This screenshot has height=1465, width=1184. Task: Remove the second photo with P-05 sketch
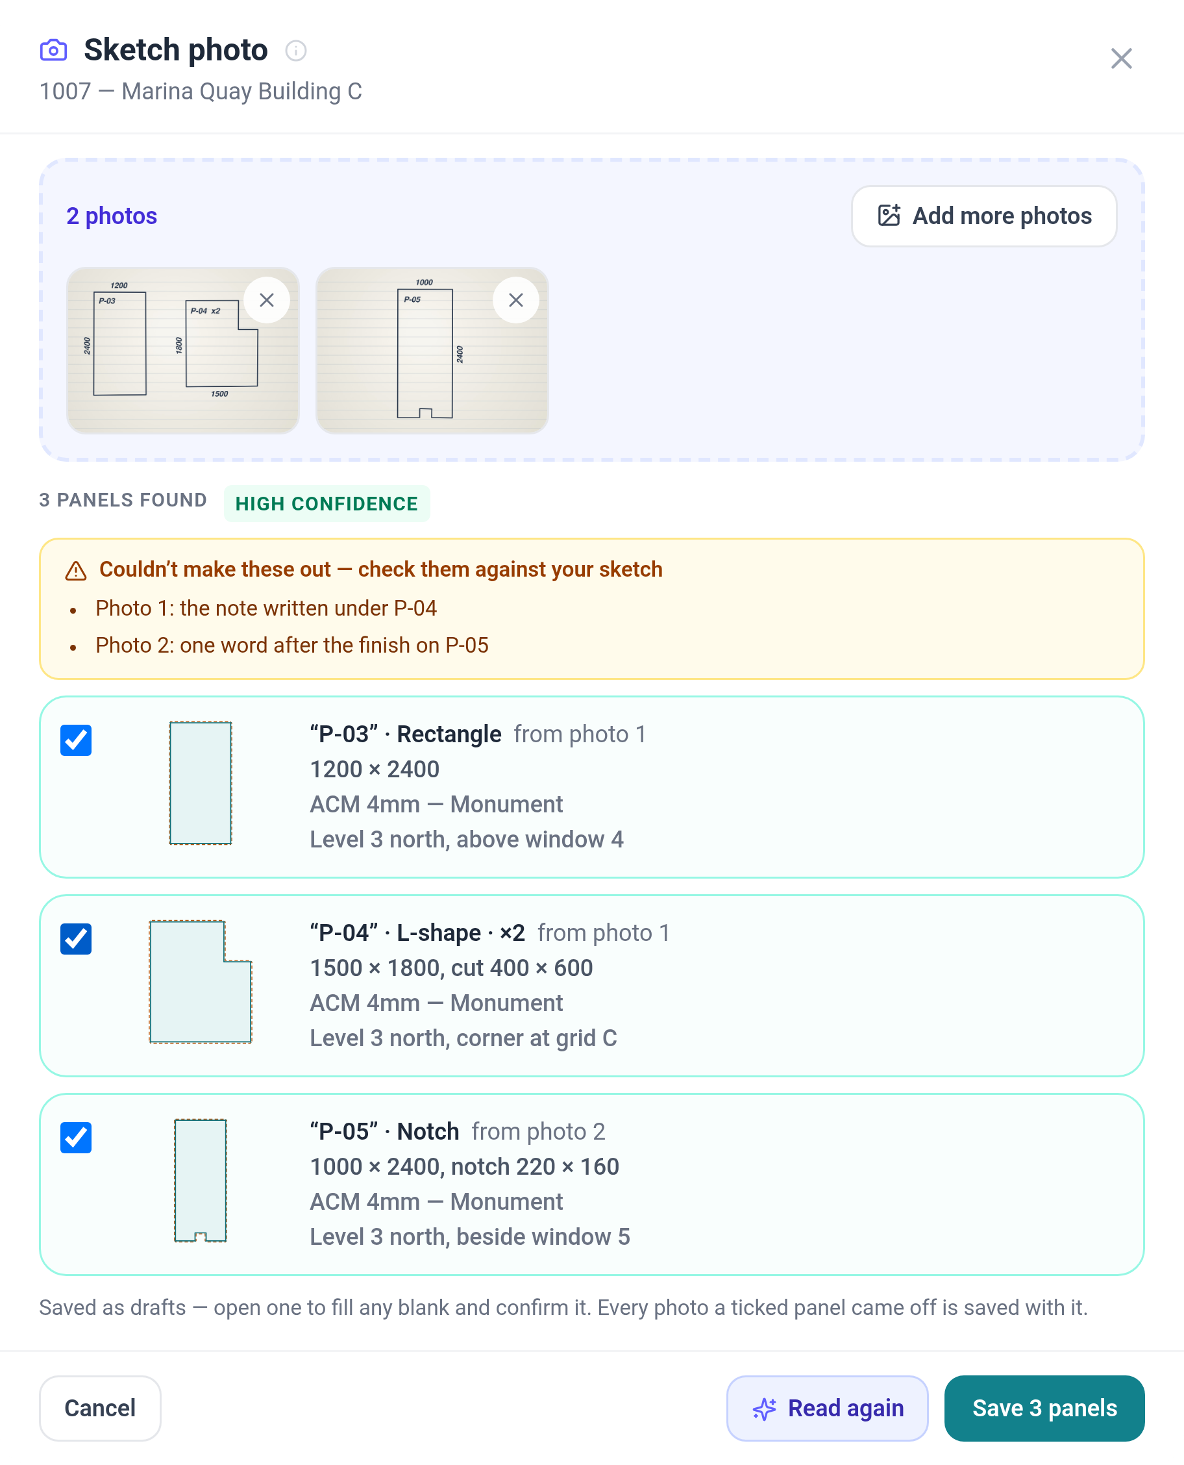click(x=515, y=300)
